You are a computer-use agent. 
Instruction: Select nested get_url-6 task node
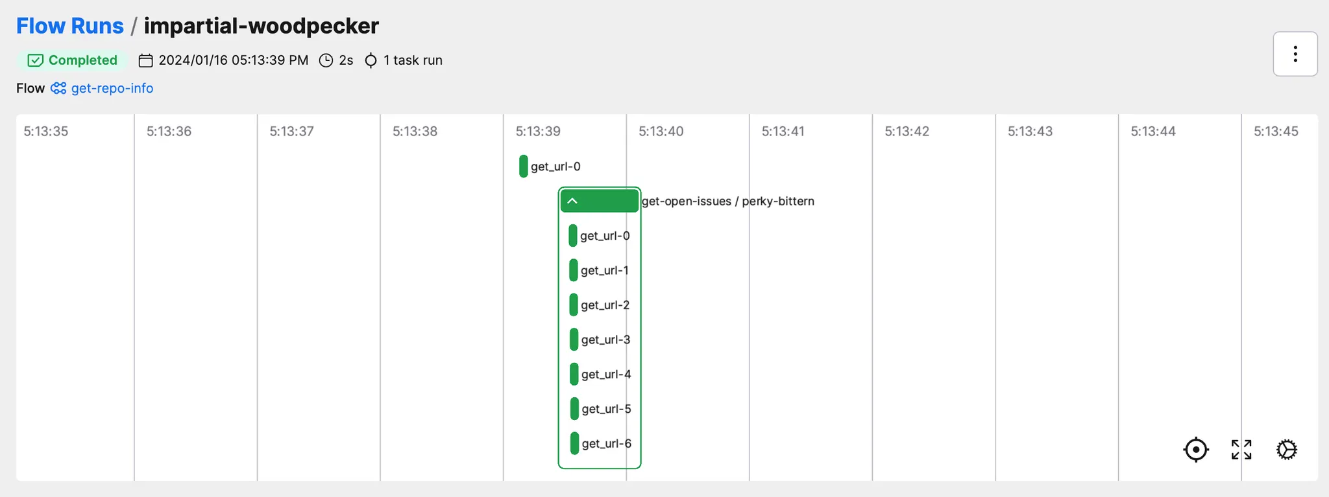click(575, 444)
